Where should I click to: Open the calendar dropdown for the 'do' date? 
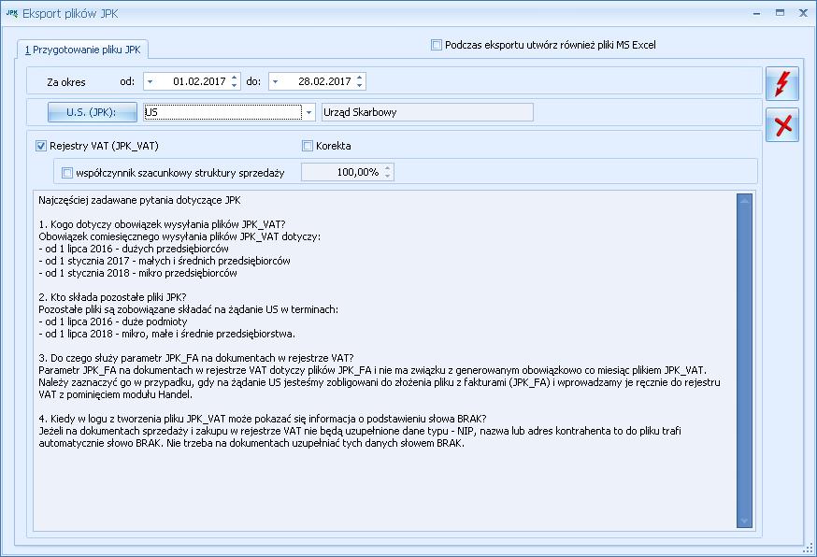click(275, 82)
